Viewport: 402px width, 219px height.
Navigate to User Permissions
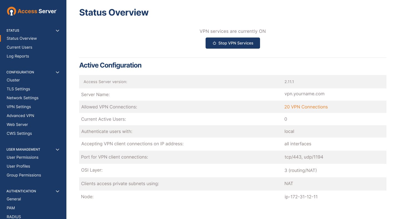click(x=23, y=157)
